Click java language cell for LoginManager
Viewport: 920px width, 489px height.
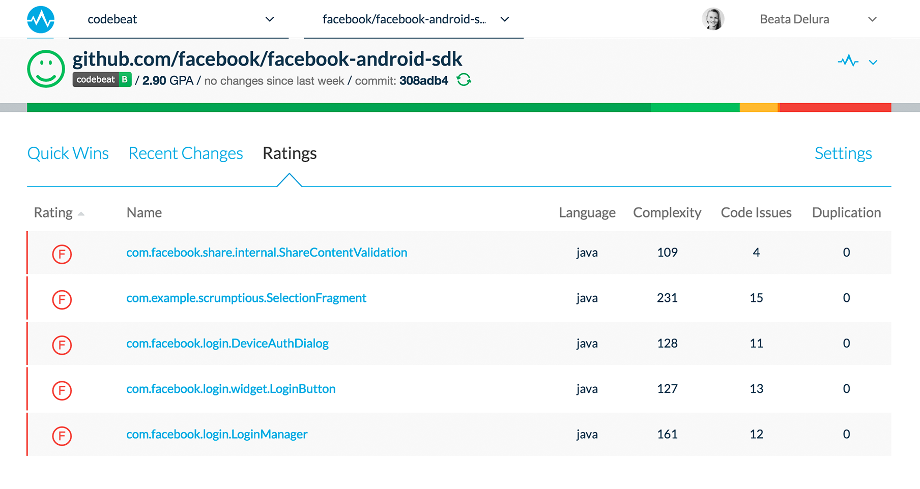tap(587, 435)
